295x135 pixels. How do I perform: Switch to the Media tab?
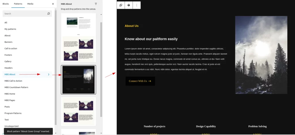click(x=30, y=4)
